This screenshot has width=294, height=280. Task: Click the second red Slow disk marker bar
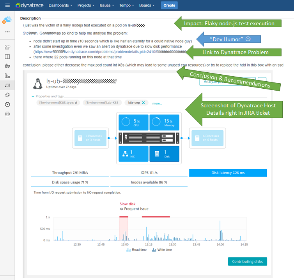pyautogui.click(x=156, y=217)
